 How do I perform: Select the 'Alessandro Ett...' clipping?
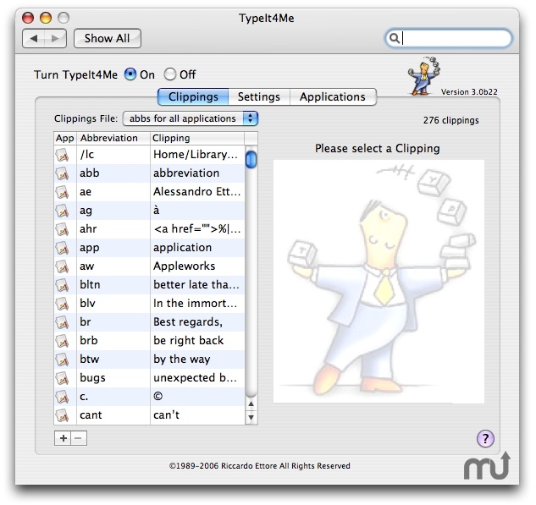(x=197, y=191)
